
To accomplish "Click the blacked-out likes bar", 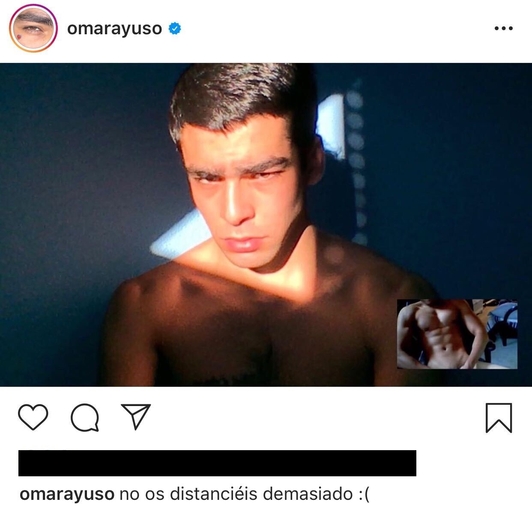I will pyautogui.click(x=217, y=463).
